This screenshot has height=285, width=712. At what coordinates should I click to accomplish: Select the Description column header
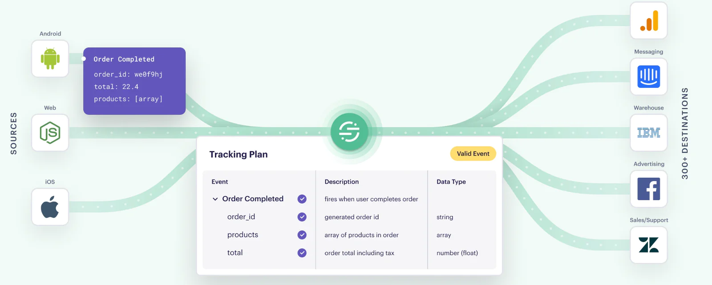[x=342, y=182]
